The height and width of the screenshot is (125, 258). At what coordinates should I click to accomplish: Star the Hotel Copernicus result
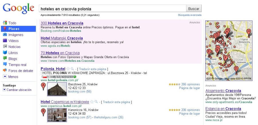[92, 102]
